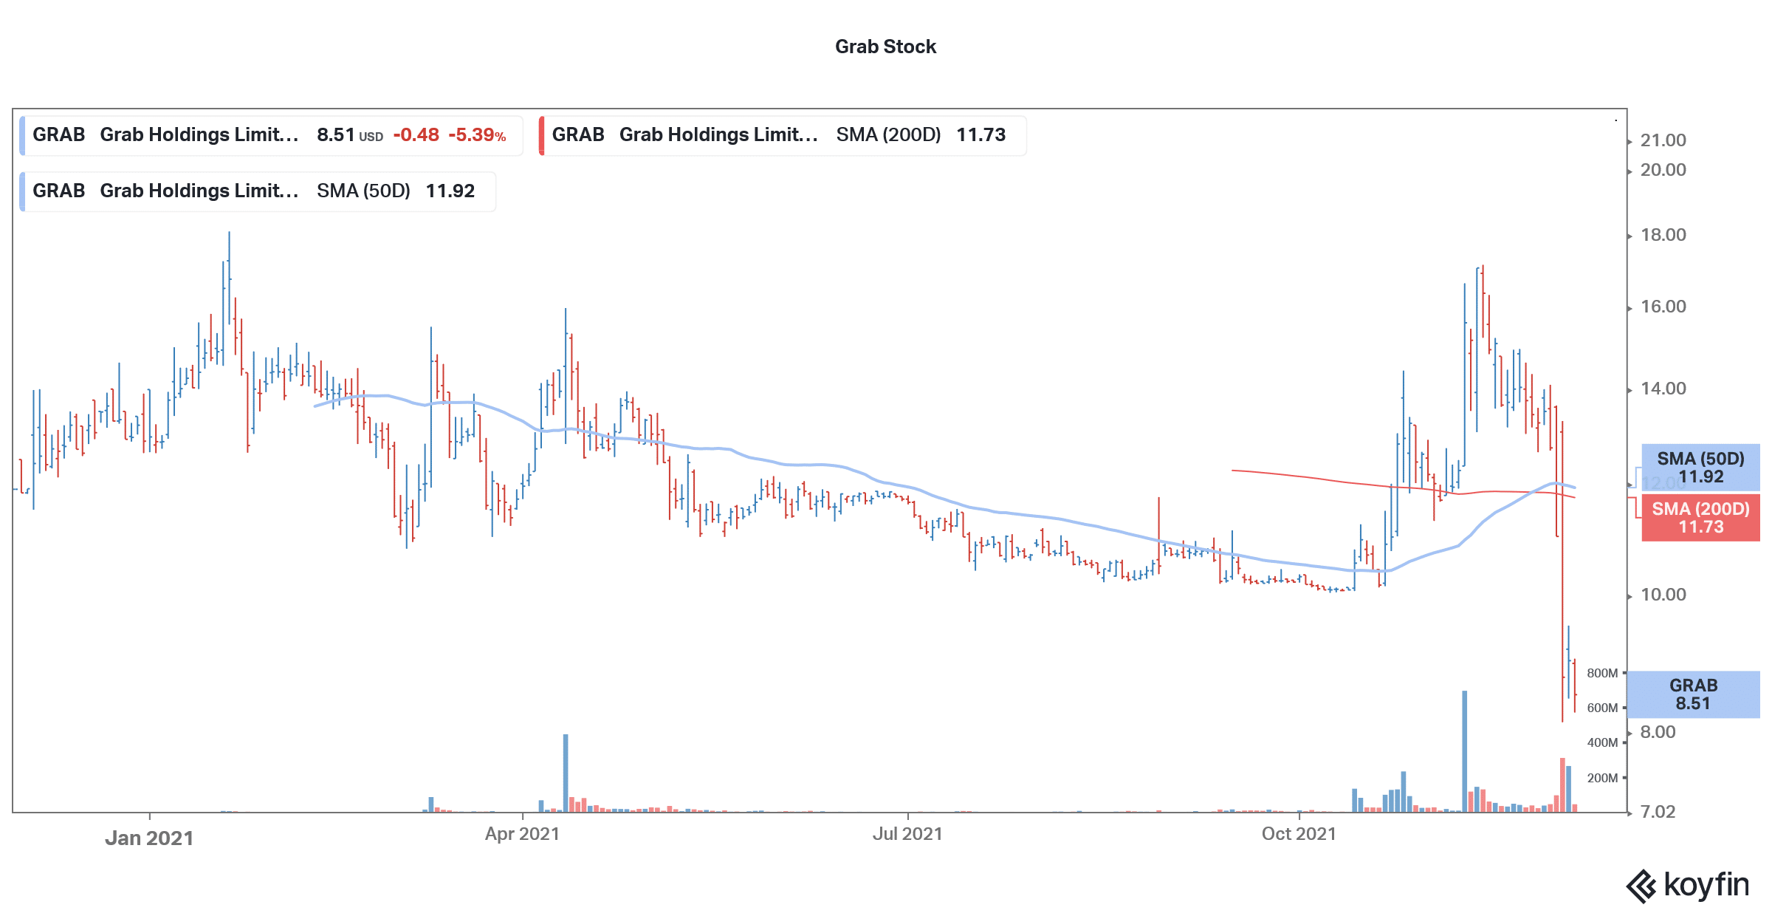The image size is (1772, 916).
Task: Click the koyfin logo
Action: (x=1688, y=885)
